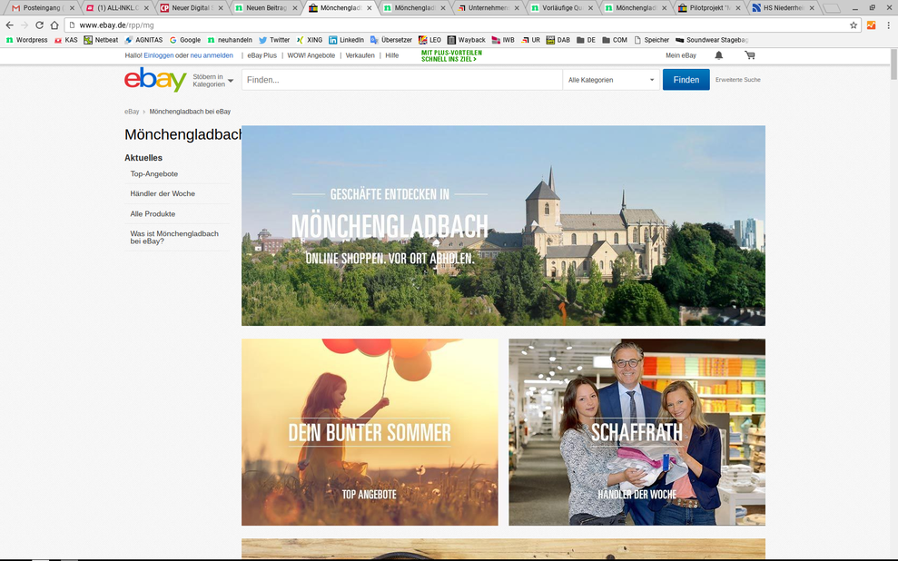Click eBay breadcrumb link
898x561 pixels.
pyautogui.click(x=132, y=112)
